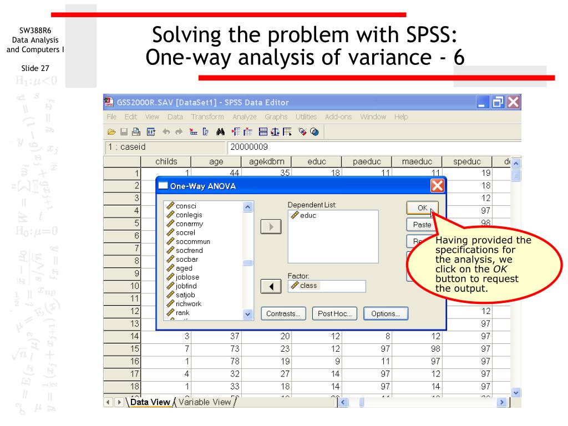568x426 pixels.
Task: Click the Insert Variable icon
Action: tap(248, 132)
